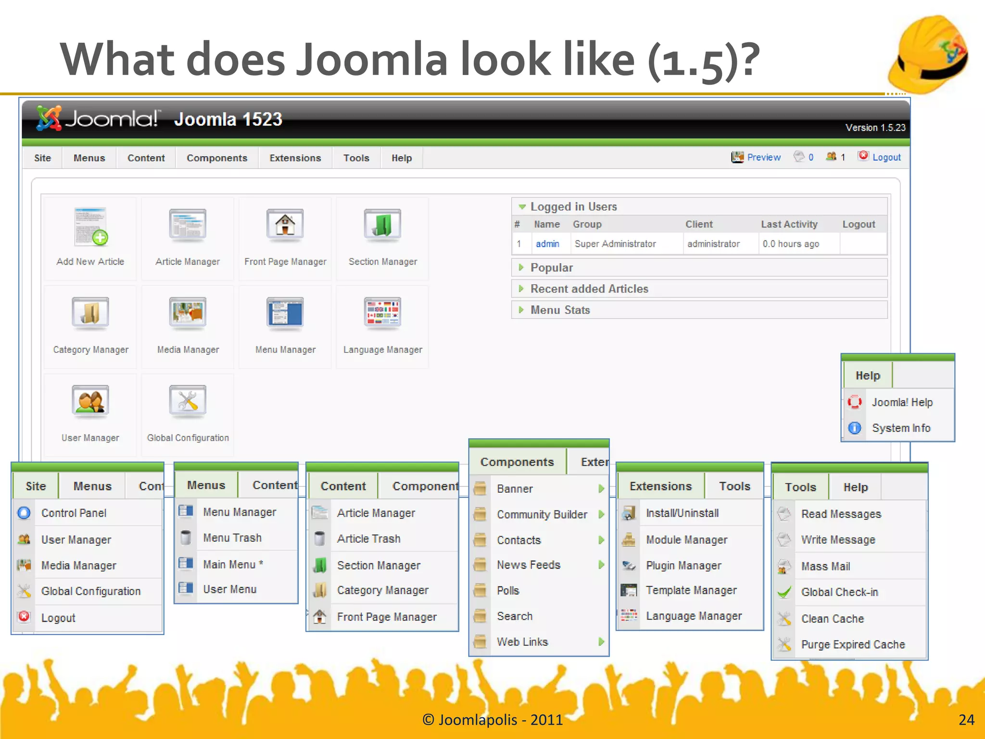Open the Extensions menu in main menu bar
The image size is (985, 739).
[x=295, y=158]
